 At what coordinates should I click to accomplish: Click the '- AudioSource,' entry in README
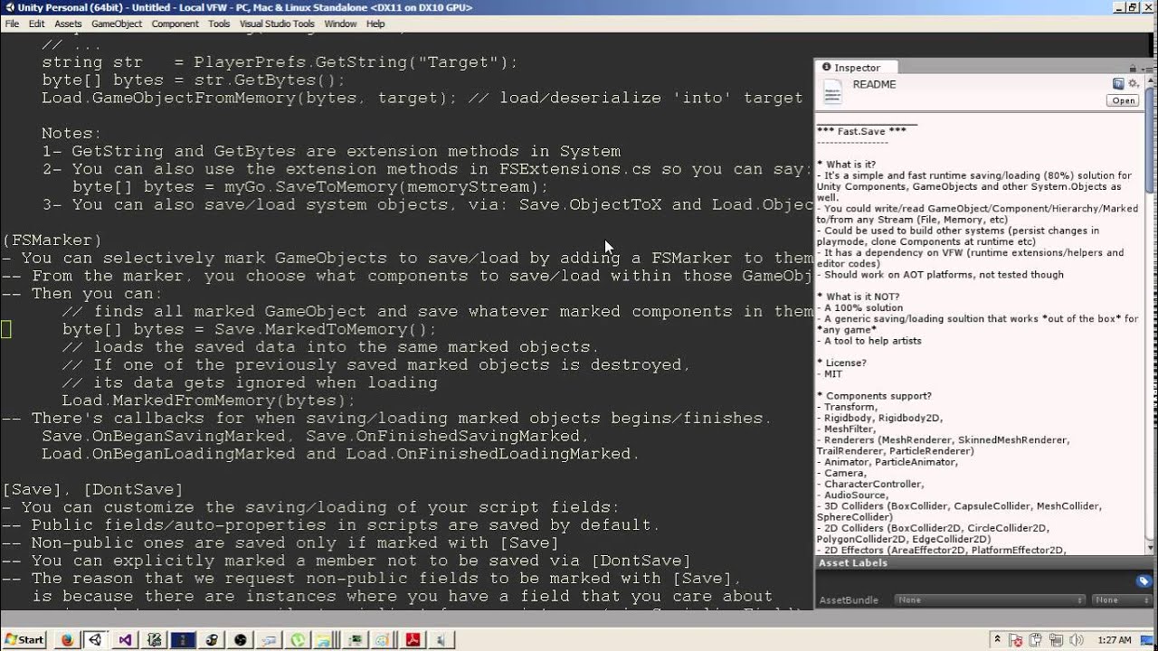(x=853, y=495)
